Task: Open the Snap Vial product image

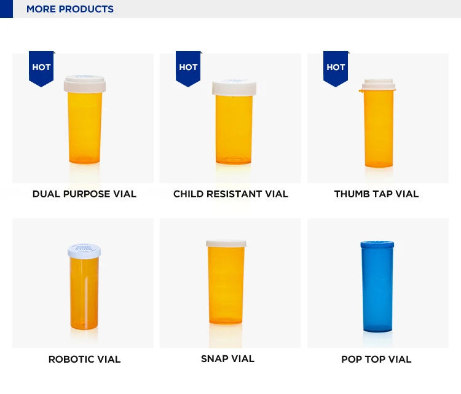Action: click(x=230, y=283)
